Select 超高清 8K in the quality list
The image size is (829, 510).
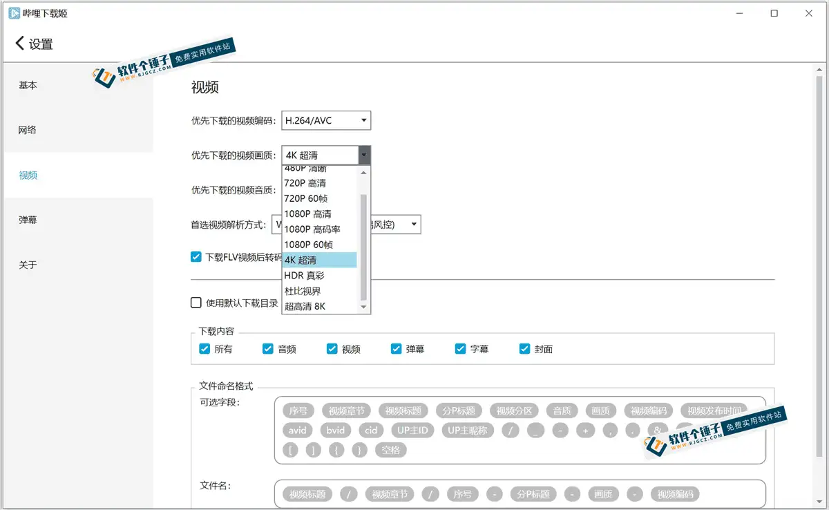pos(320,306)
